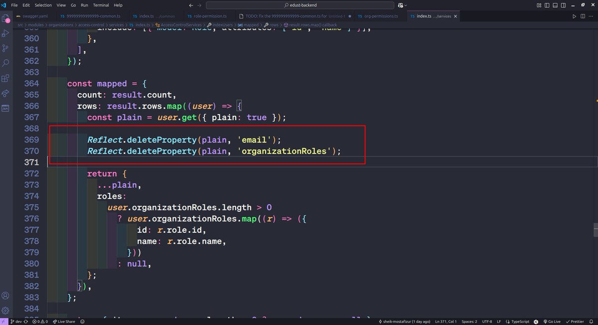This screenshot has height=325, width=598.
Task: Click the Split Editor Right icon
Action: tap(583, 16)
